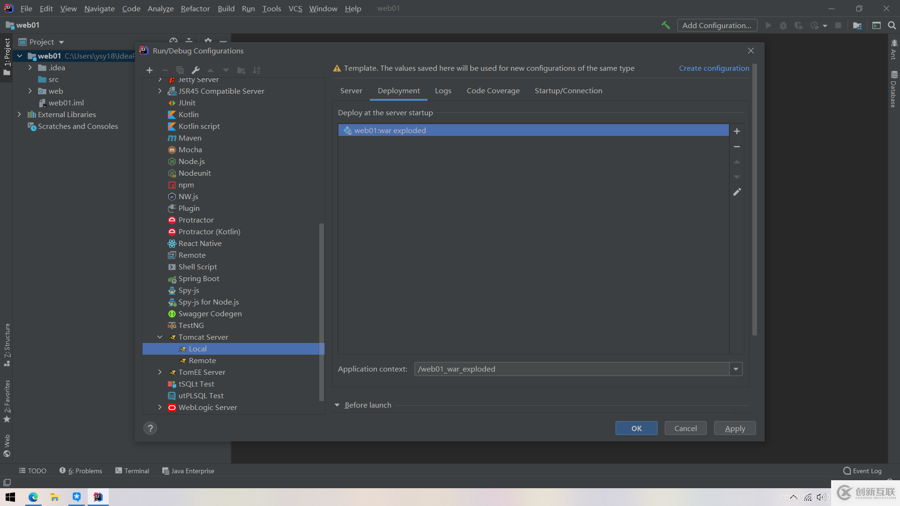Click the Run arrow icon in the main toolbar
Image resolution: width=900 pixels, height=506 pixels.
point(768,25)
